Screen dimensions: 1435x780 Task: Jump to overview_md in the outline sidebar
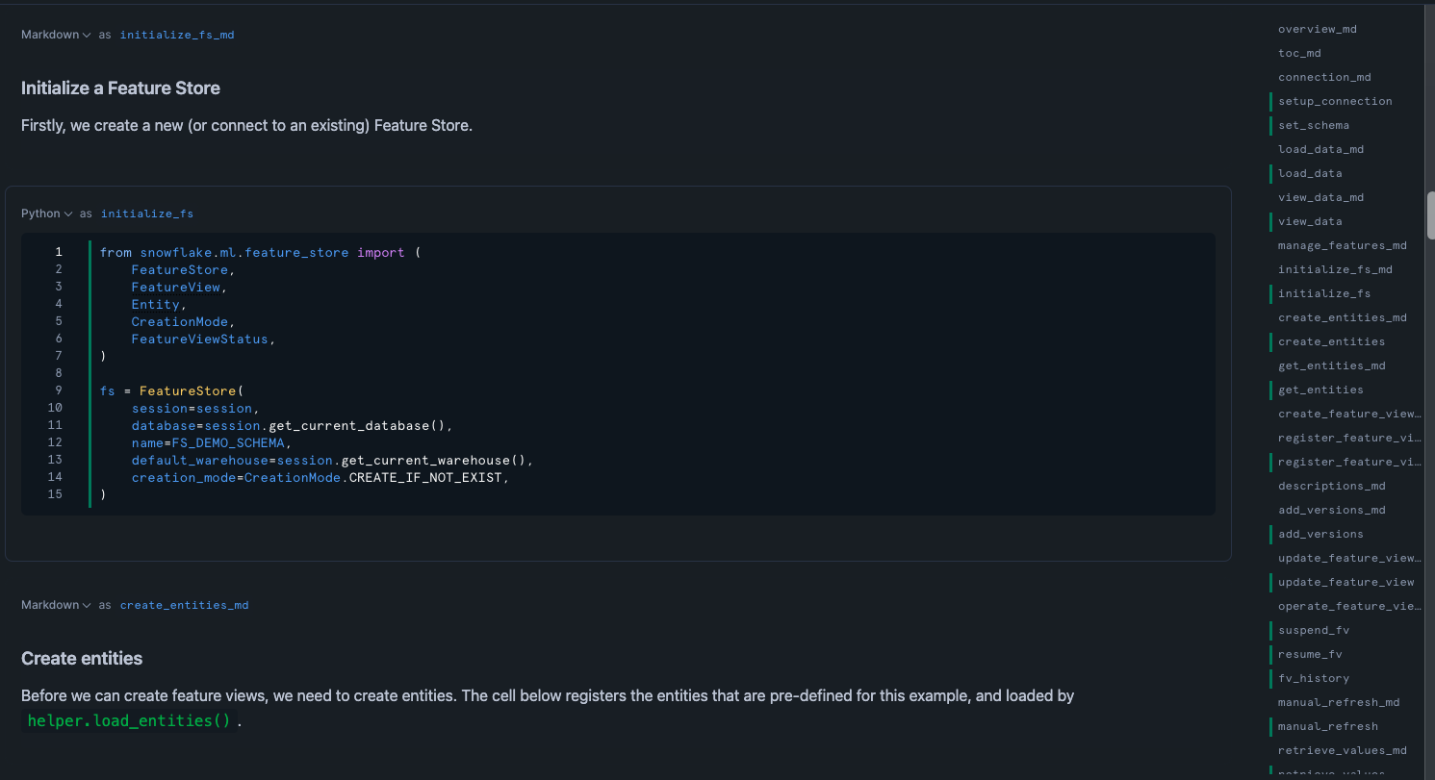(x=1317, y=29)
